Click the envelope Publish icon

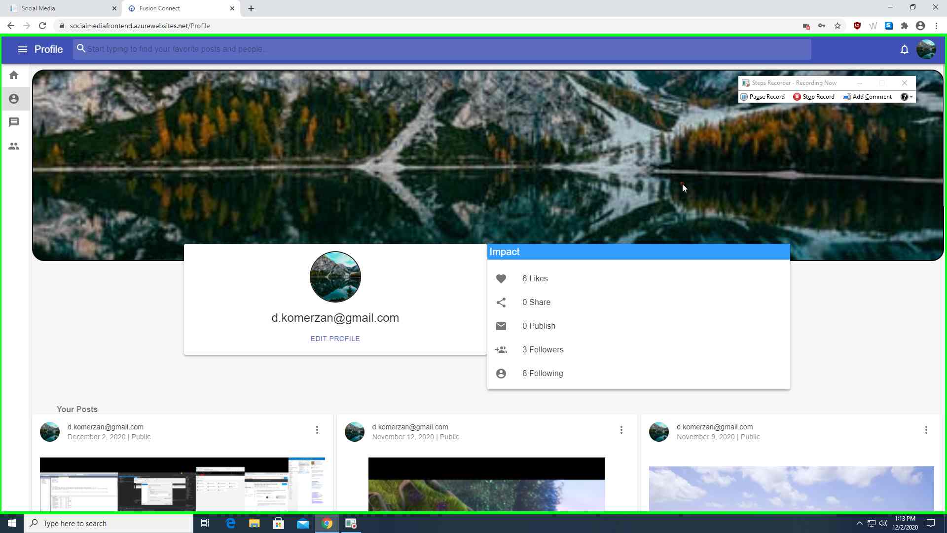click(x=501, y=326)
